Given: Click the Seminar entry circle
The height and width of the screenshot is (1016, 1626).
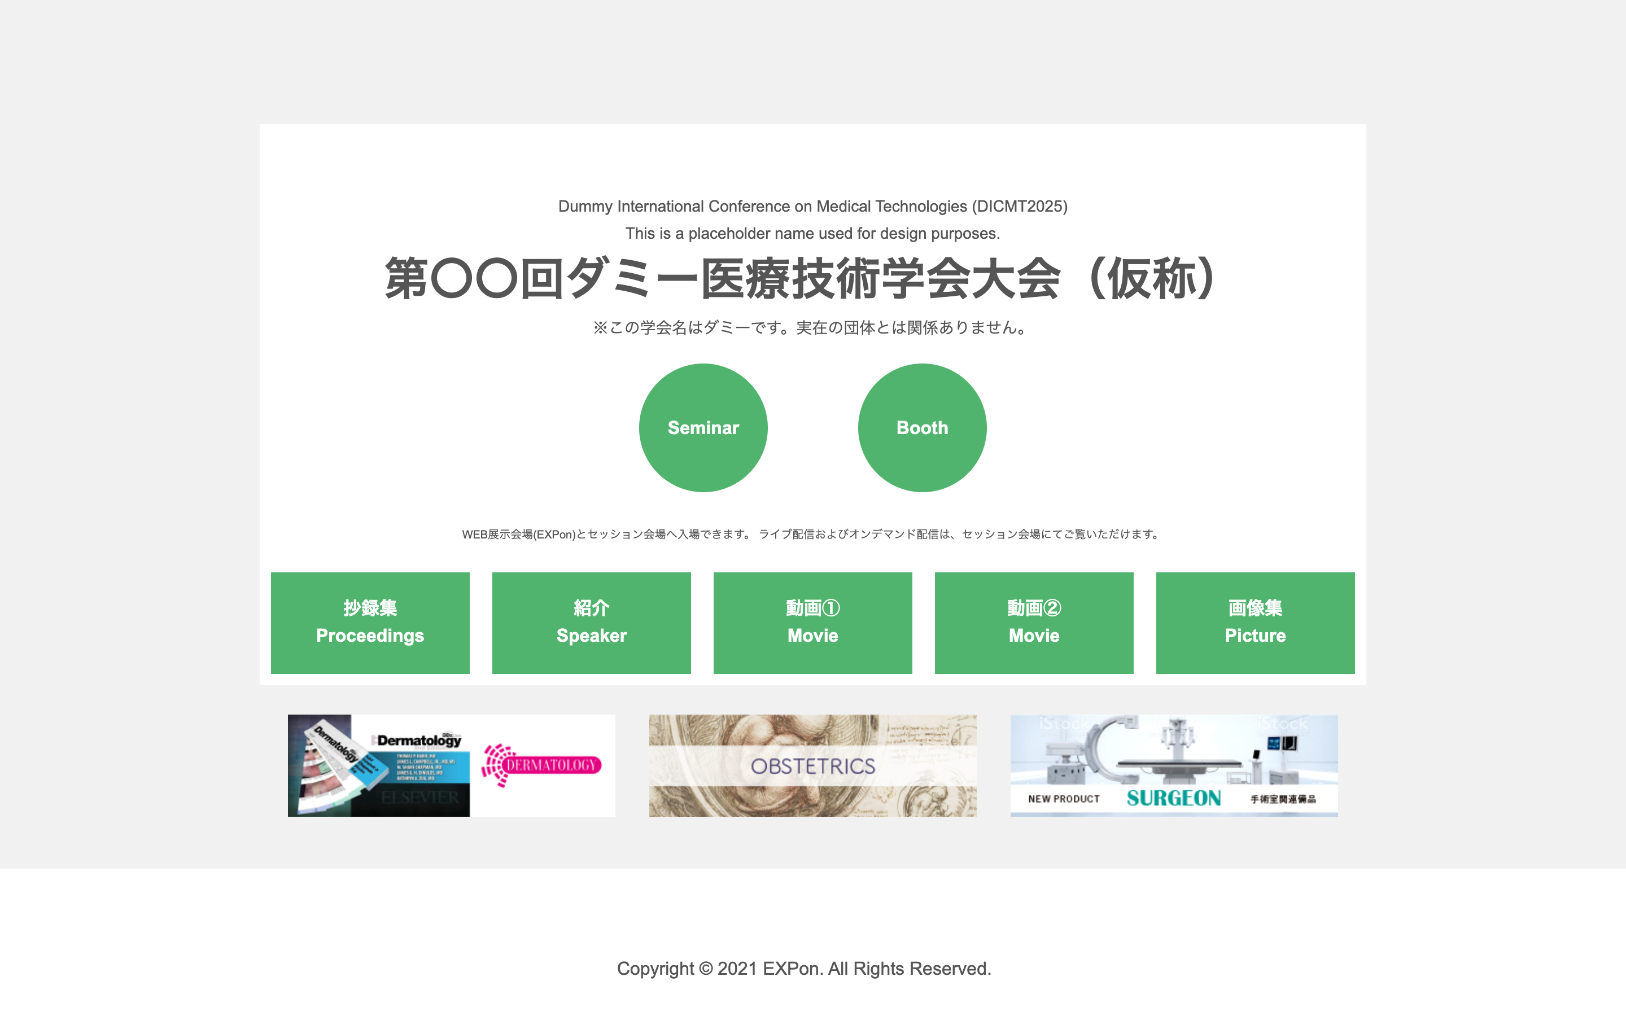Looking at the screenshot, I should [x=703, y=427].
